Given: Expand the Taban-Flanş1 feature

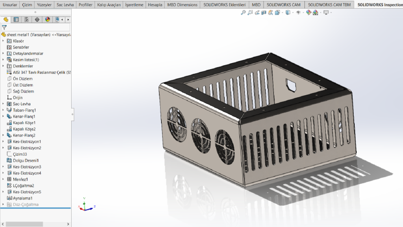Looking at the screenshot, I should tap(3, 110).
